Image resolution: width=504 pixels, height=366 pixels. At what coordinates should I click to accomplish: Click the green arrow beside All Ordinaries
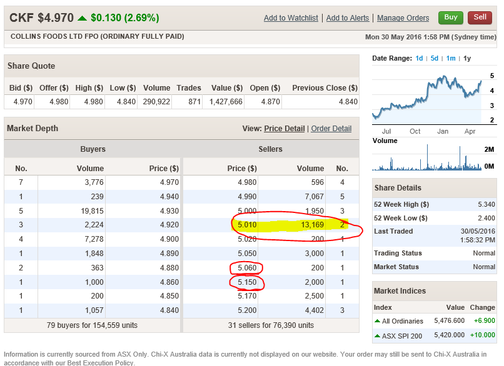click(377, 321)
